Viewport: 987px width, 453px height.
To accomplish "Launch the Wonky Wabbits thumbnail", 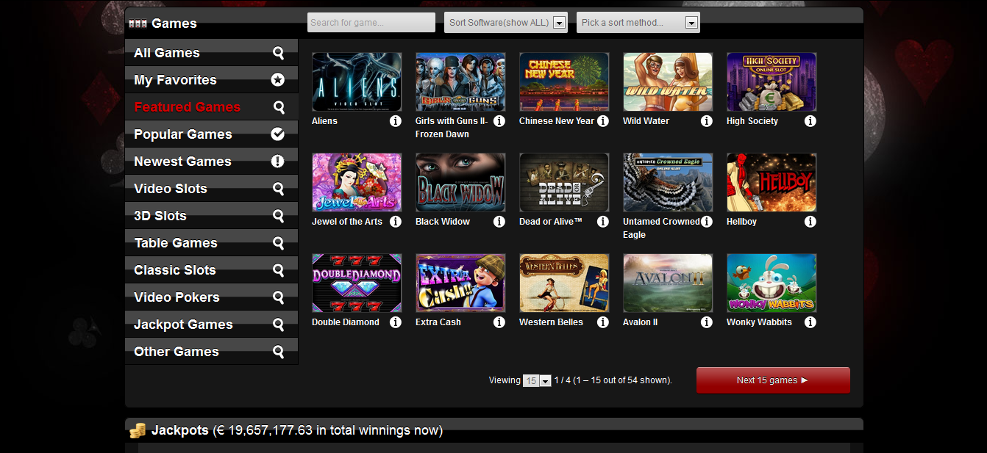I will pyautogui.click(x=772, y=283).
